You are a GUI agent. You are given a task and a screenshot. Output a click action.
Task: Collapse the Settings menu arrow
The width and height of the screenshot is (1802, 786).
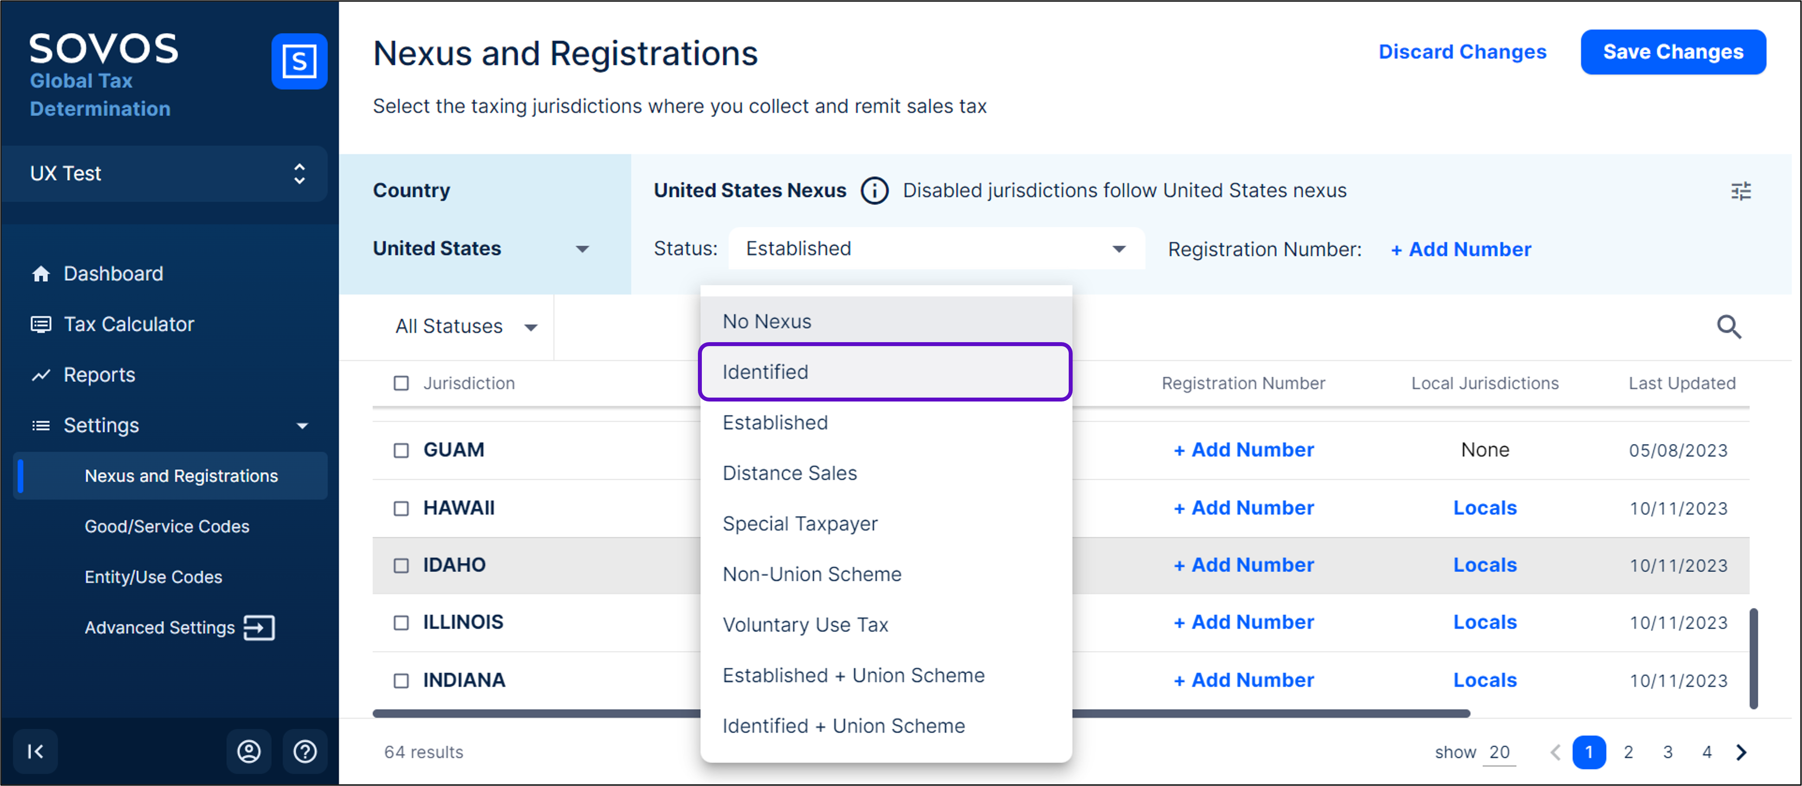302,426
